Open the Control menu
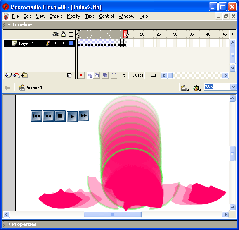 (x=106, y=16)
